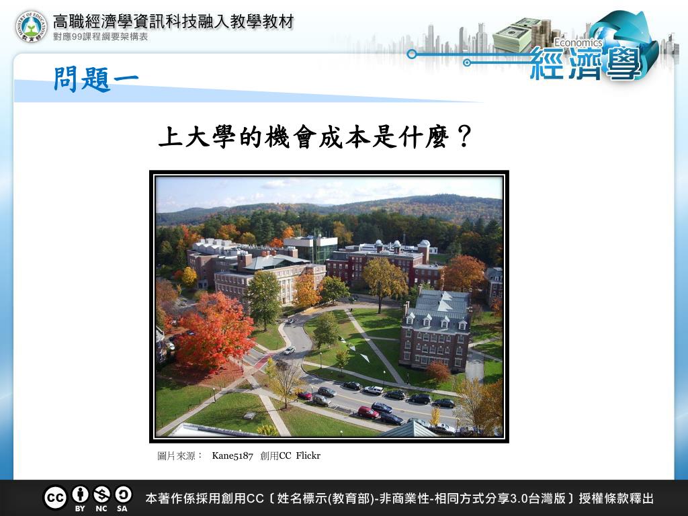This screenshot has width=688, height=516.
Task: Click the photo credit name Kane5187
Action: tap(232, 456)
